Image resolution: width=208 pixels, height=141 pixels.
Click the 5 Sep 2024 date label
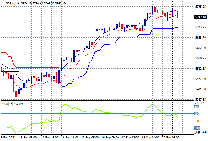click(x=9, y=137)
